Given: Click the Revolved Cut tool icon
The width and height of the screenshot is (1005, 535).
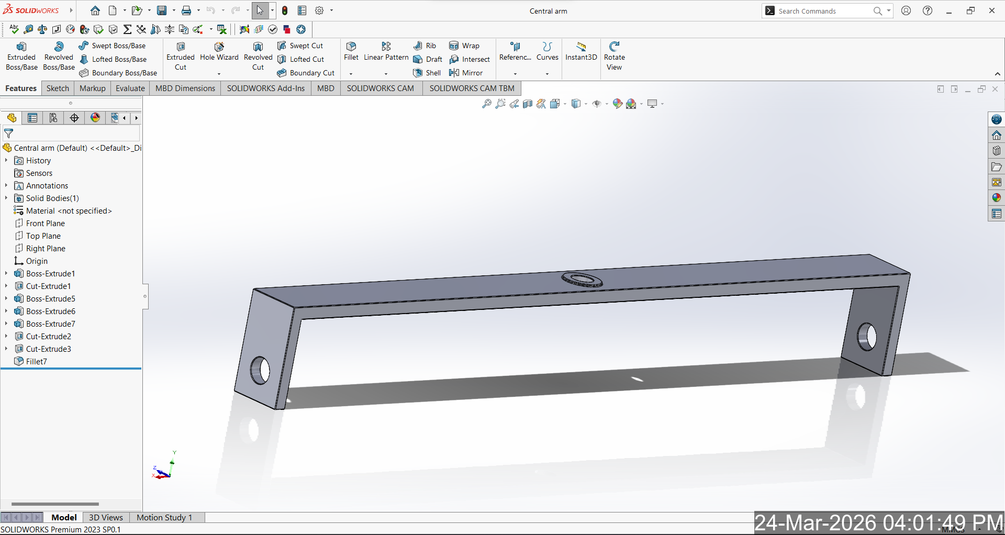Looking at the screenshot, I should tap(258, 47).
